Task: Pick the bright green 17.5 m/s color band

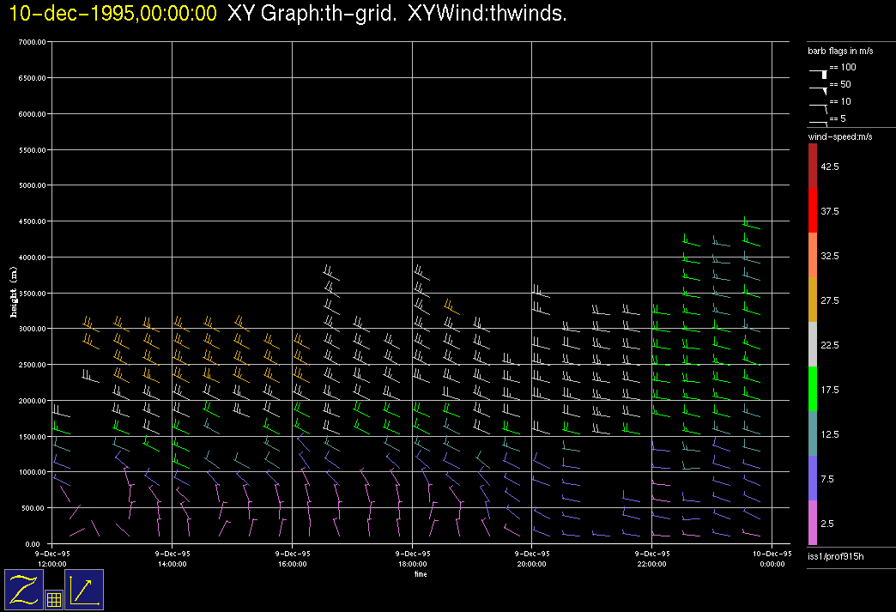Action: click(x=813, y=390)
